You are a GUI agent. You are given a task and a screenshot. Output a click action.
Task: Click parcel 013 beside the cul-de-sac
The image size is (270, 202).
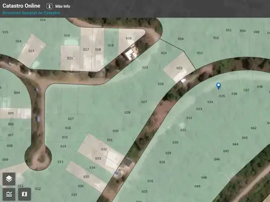click(x=60, y=162)
